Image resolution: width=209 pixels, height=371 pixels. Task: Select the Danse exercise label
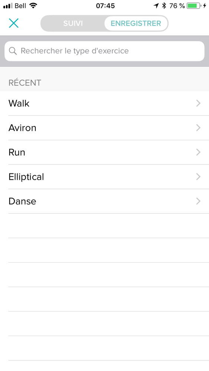[22, 201]
